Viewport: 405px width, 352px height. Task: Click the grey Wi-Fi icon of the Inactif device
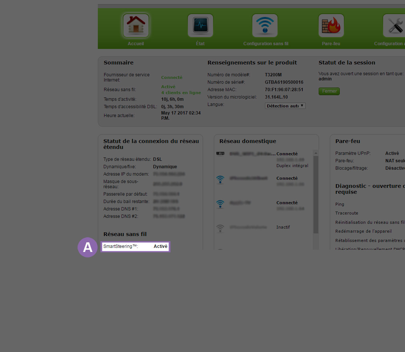point(220,228)
